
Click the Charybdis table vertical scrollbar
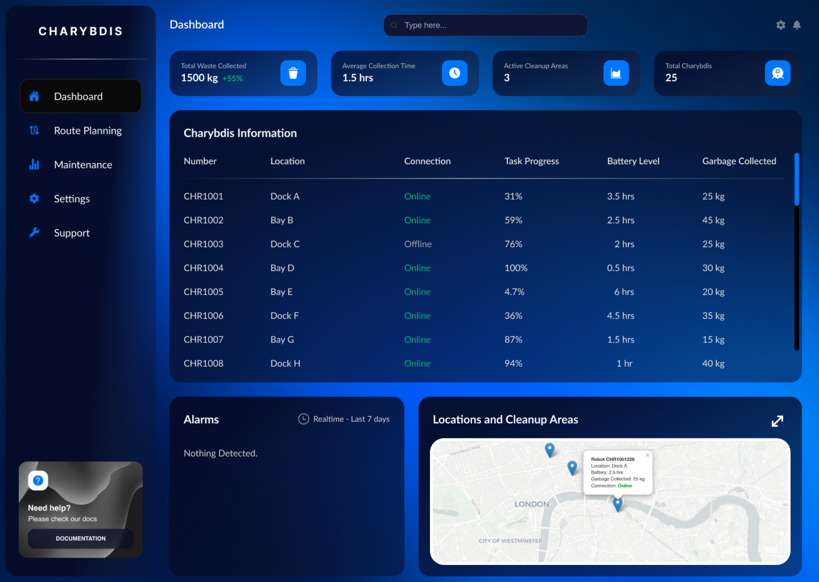point(796,252)
